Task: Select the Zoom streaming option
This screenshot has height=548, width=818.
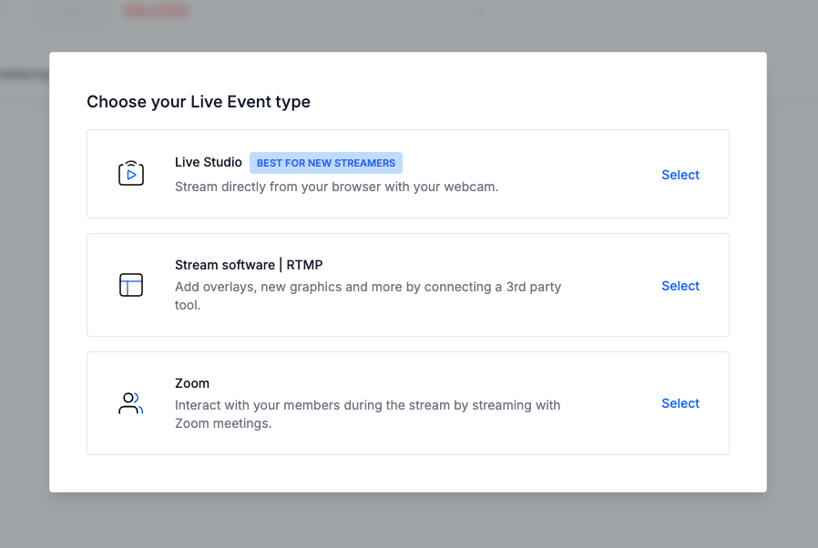Action: click(680, 402)
